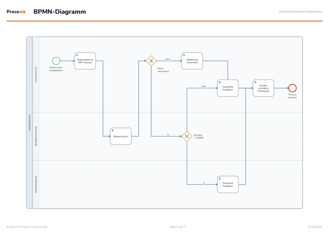The width and height of the screenshot is (329, 232).
Task: Click the 'Qualitätssicherung' lane label
Action: [36, 136]
